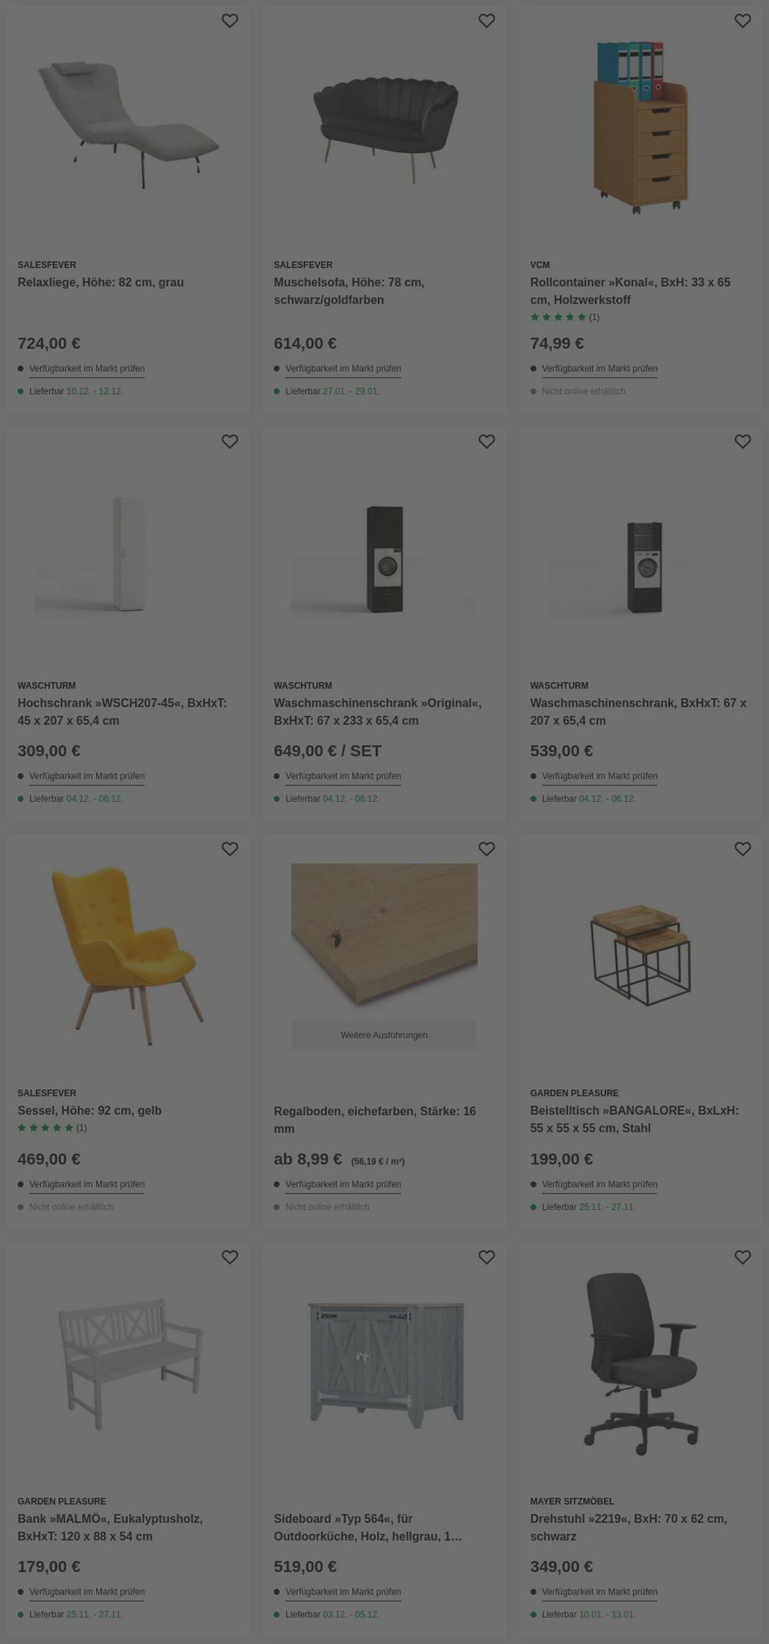Add Muschelsofa to wishlist via heart

point(487,21)
